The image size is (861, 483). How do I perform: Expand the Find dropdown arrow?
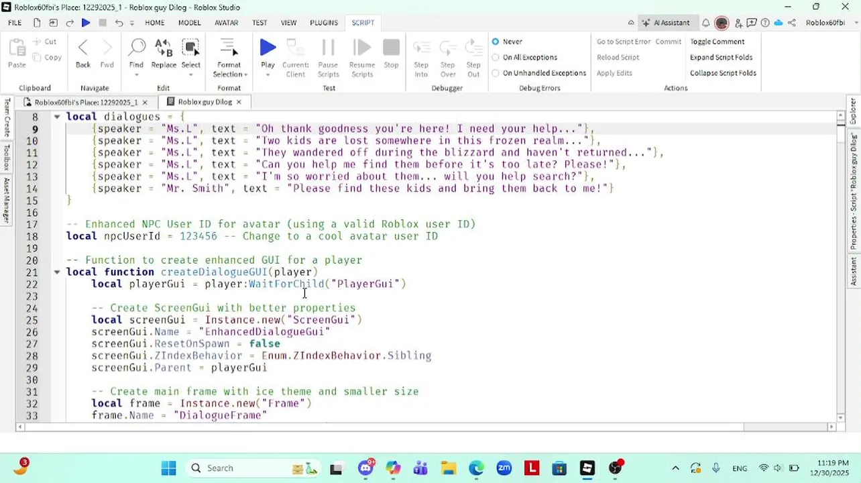click(137, 74)
